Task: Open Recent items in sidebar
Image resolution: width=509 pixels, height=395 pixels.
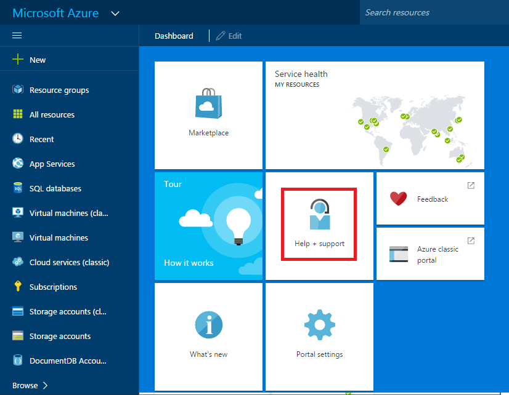Action: tap(17, 139)
